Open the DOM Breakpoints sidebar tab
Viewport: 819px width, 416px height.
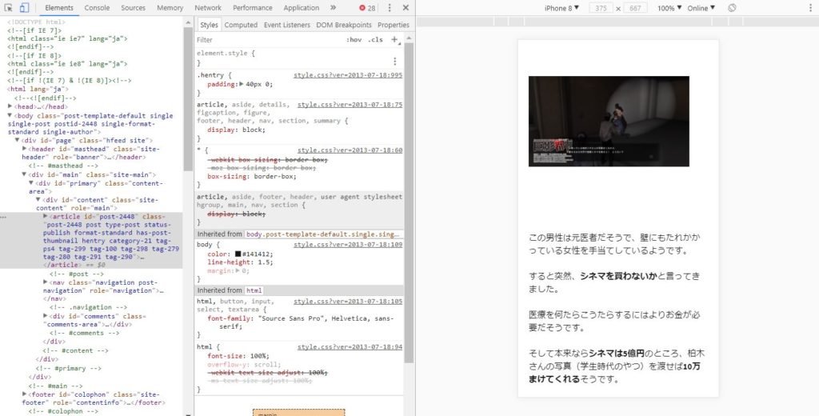[344, 25]
